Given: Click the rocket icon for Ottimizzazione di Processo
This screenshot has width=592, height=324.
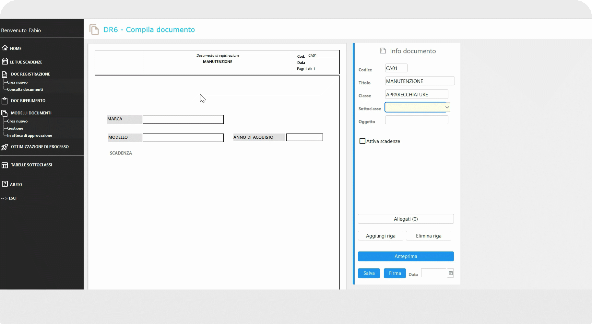Looking at the screenshot, I should [x=5, y=147].
